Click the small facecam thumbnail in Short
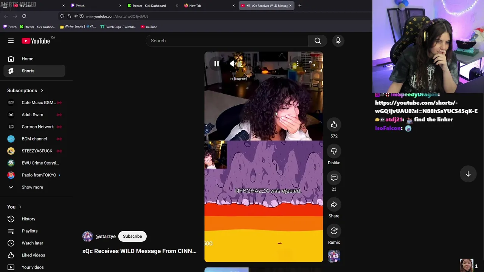Screen dimensions: 484x272 216,155
